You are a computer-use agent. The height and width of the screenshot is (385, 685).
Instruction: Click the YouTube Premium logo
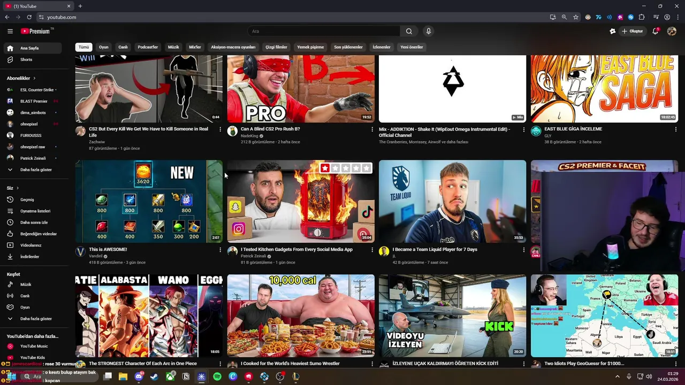[37, 31]
